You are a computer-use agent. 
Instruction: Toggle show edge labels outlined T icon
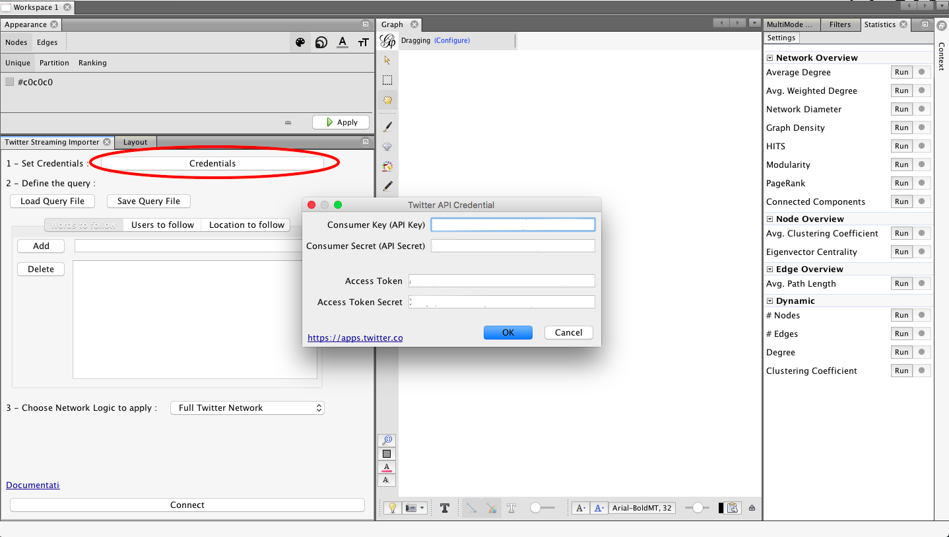tap(511, 508)
